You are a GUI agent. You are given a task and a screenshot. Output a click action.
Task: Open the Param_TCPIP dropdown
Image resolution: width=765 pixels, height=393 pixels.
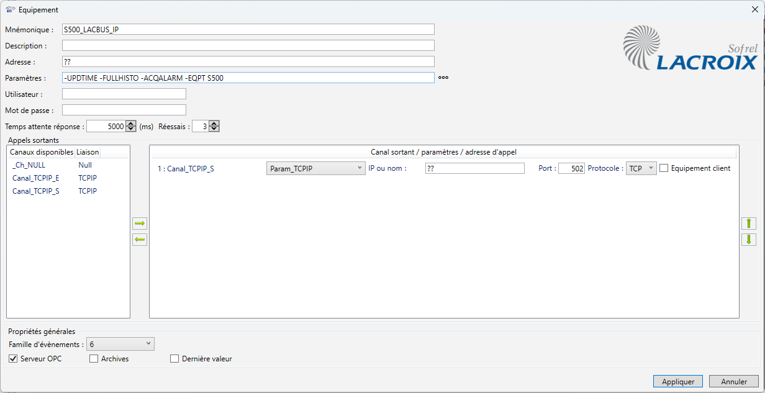click(x=315, y=168)
